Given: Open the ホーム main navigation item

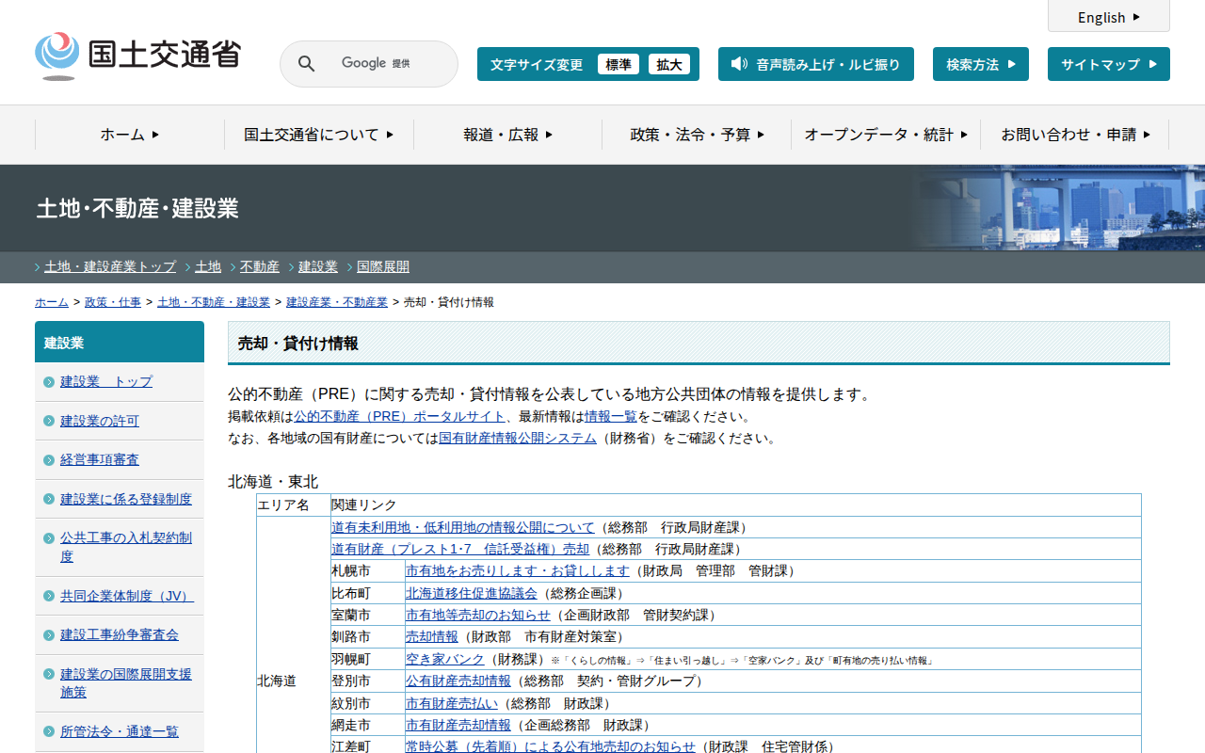Looking at the screenshot, I should coord(130,135).
